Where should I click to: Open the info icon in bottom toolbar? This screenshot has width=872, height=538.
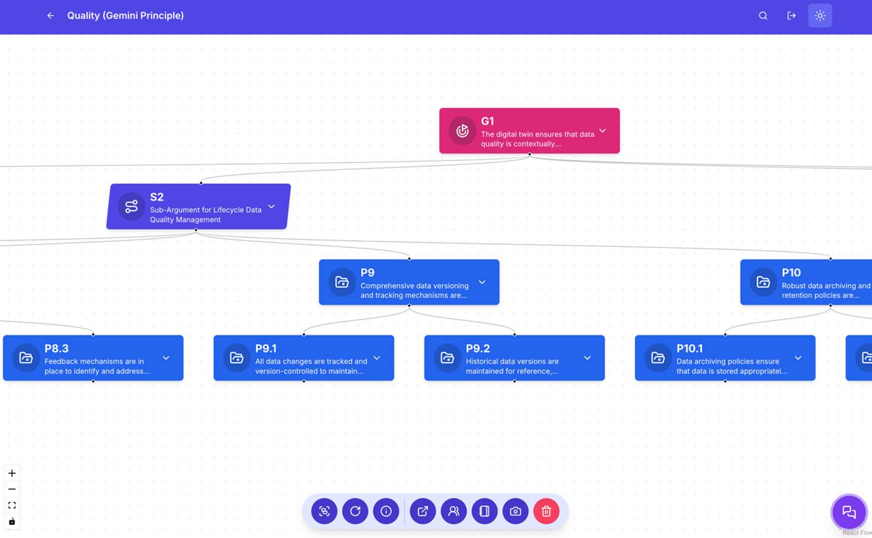386,511
